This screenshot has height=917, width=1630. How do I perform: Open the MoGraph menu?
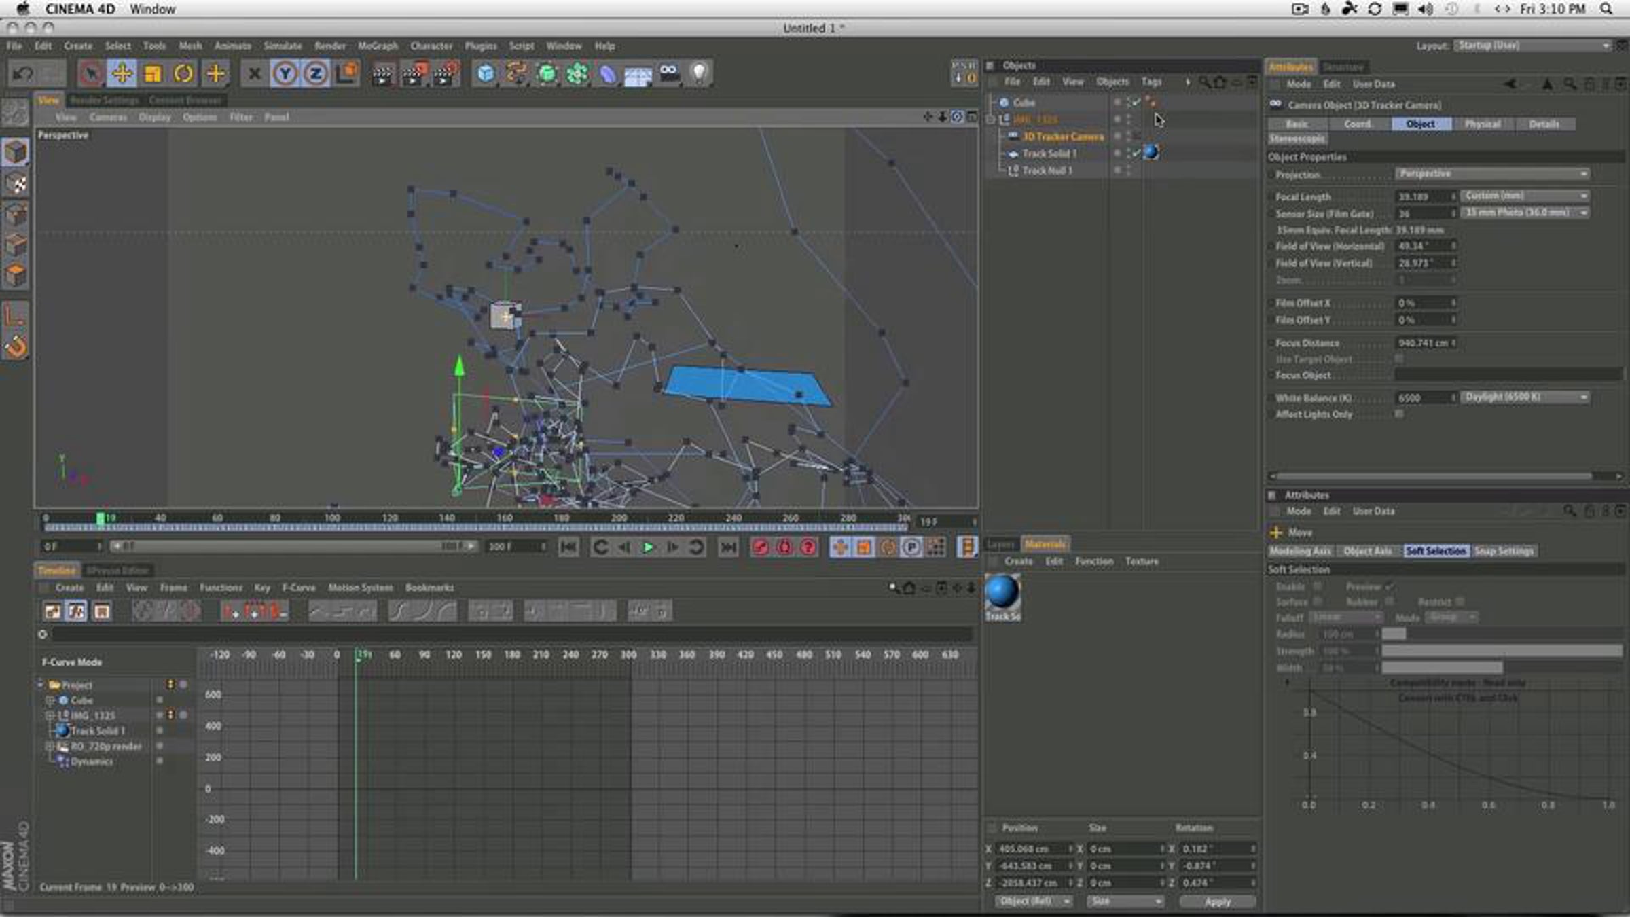click(x=378, y=46)
